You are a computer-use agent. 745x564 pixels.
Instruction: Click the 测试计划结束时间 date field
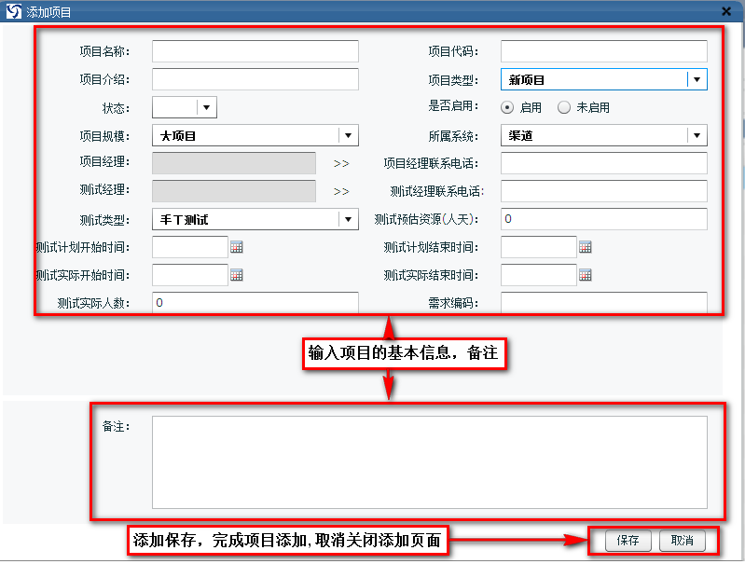(x=539, y=247)
